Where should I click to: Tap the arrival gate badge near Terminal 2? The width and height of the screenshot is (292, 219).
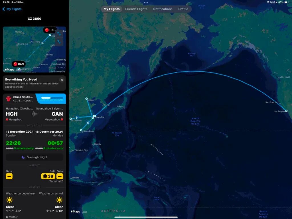[60, 176]
